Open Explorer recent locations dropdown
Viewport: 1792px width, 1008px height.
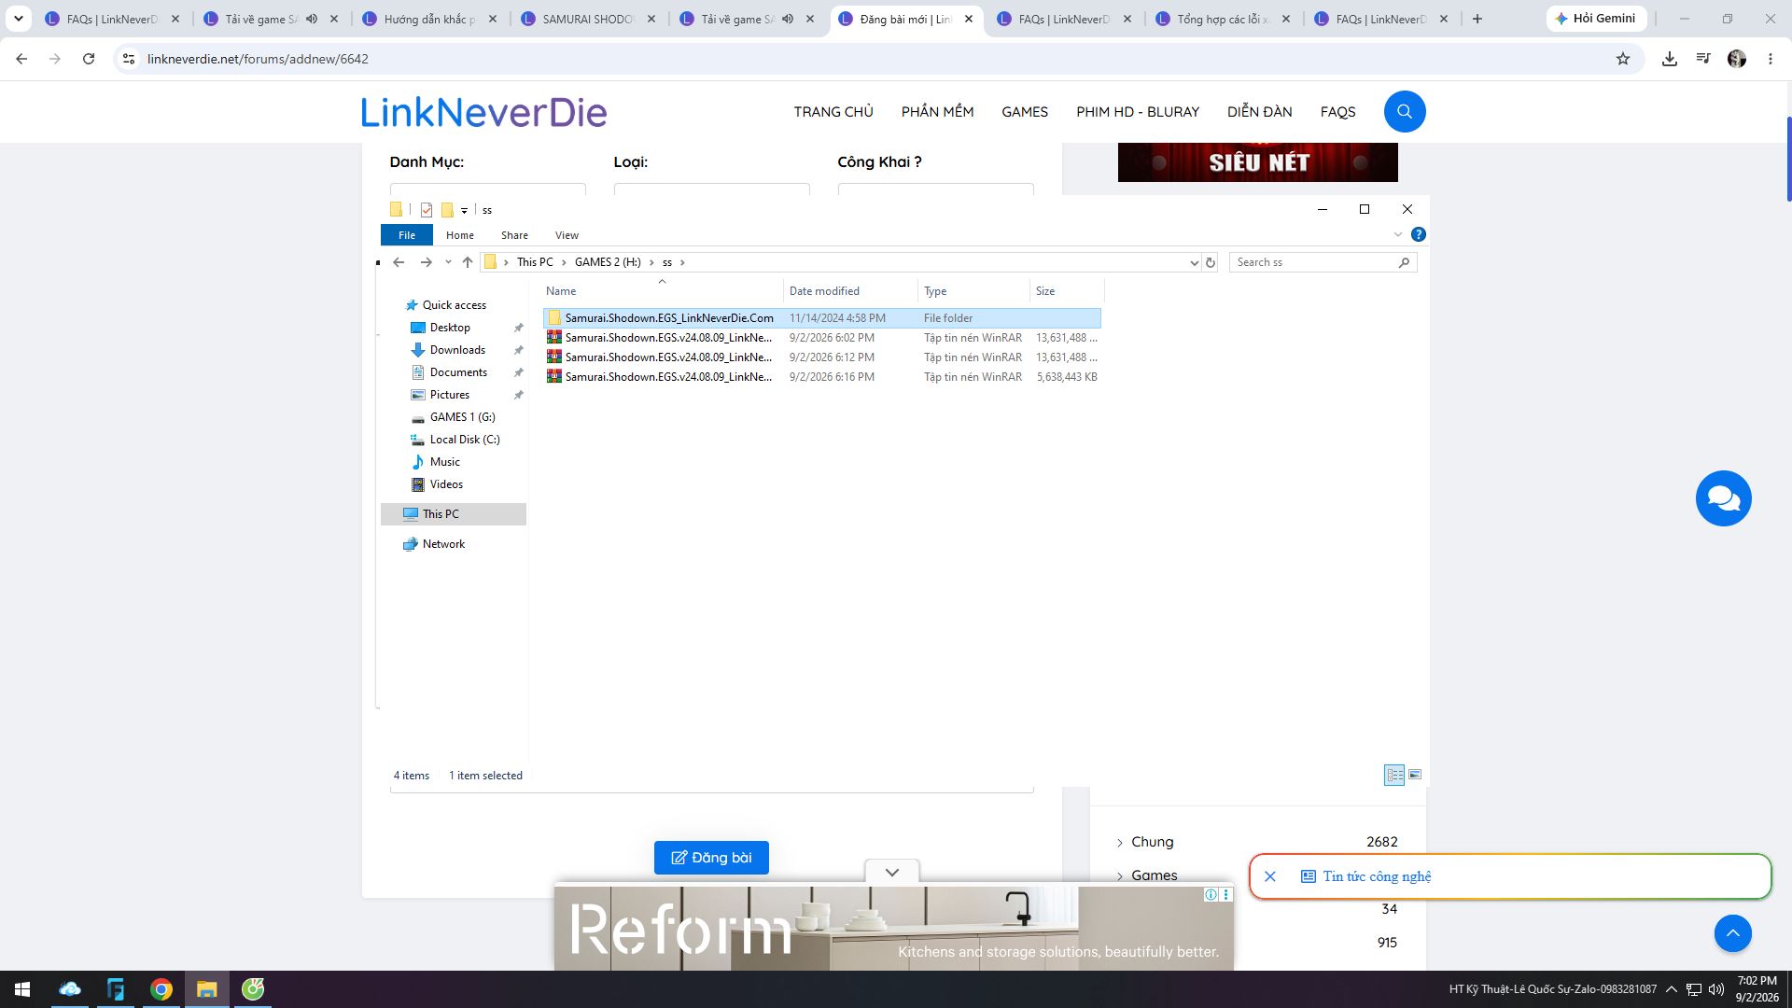[x=448, y=262]
